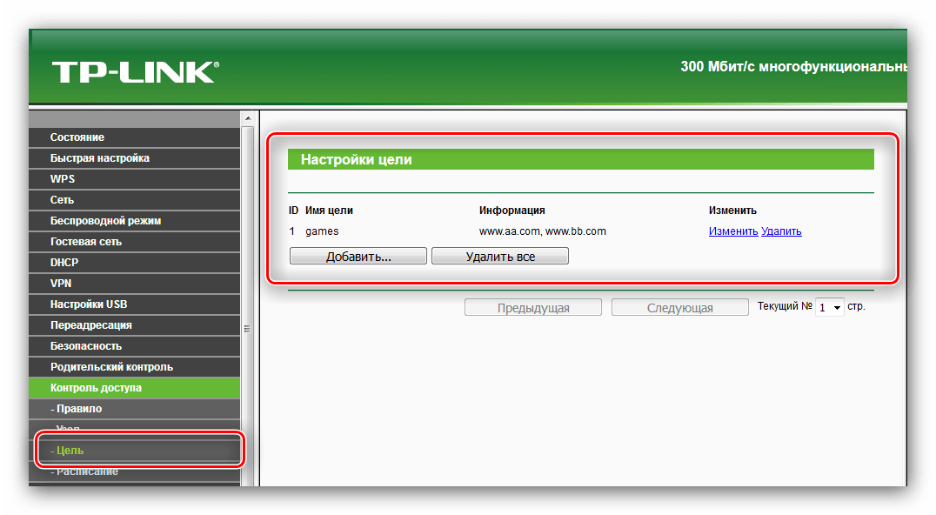936x515 pixels.
Task: Click the sidebar scrollbar thumb grip
Action: point(247,329)
